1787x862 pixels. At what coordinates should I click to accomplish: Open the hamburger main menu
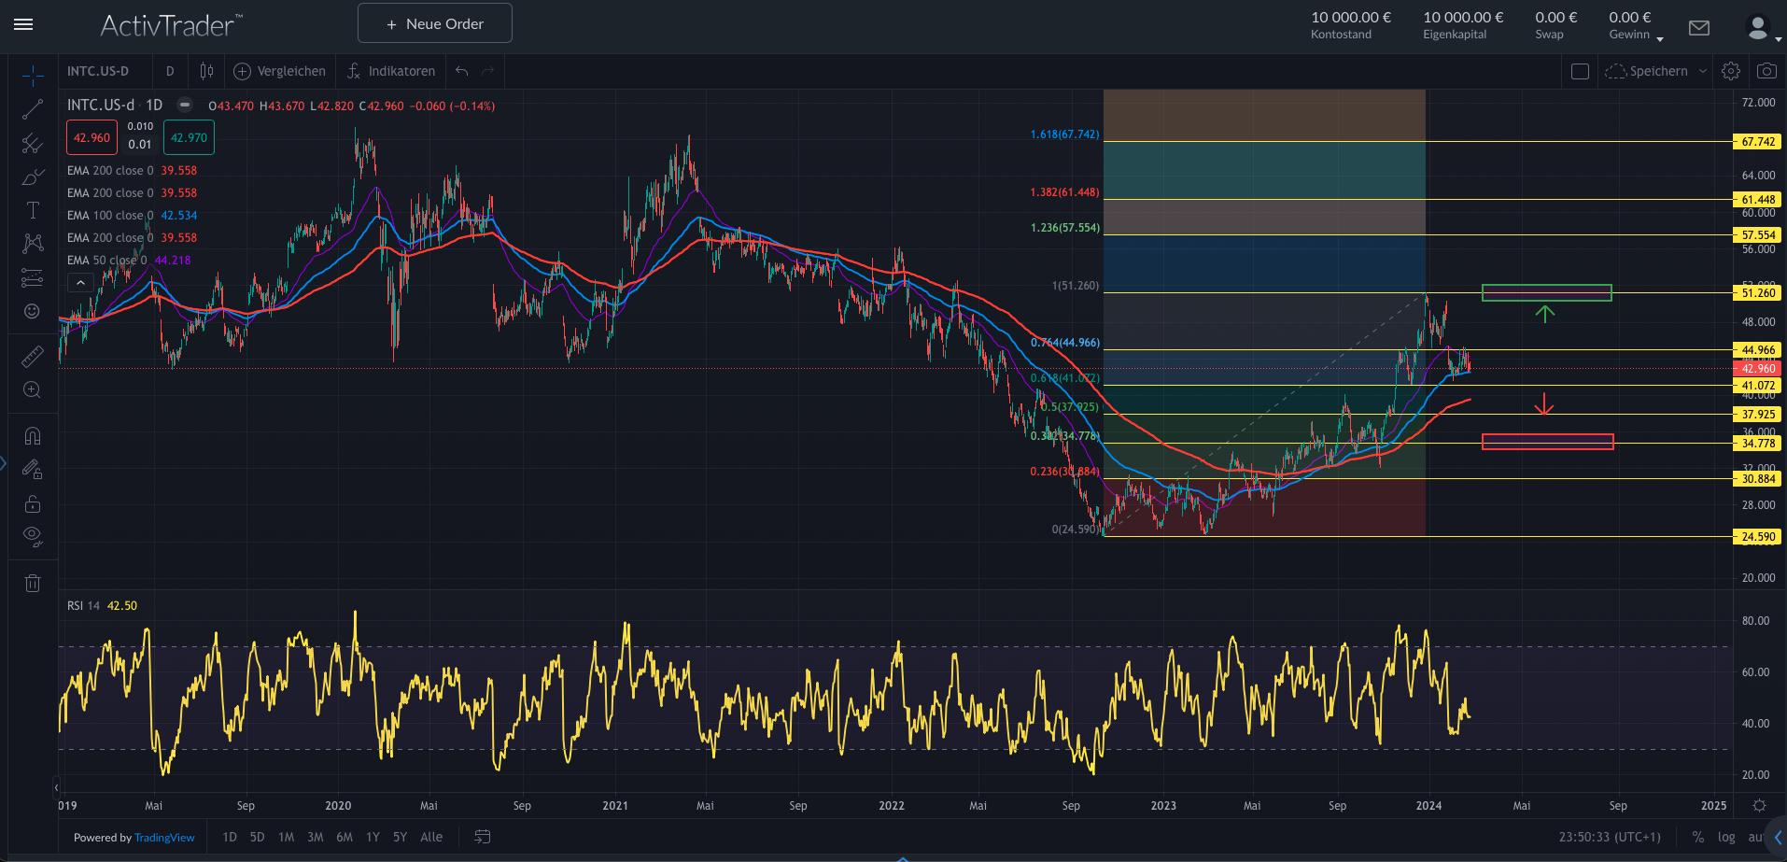(24, 24)
